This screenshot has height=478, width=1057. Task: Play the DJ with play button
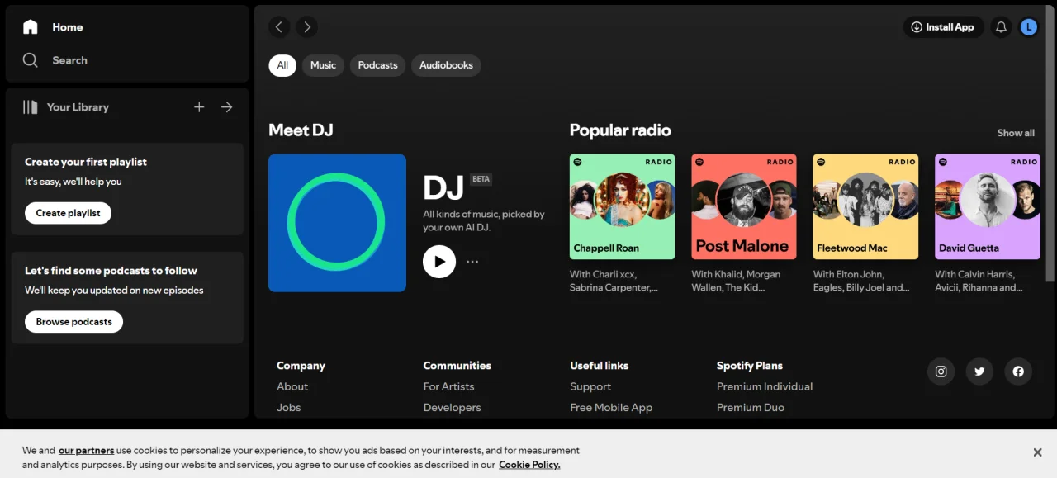tap(439, 262)
